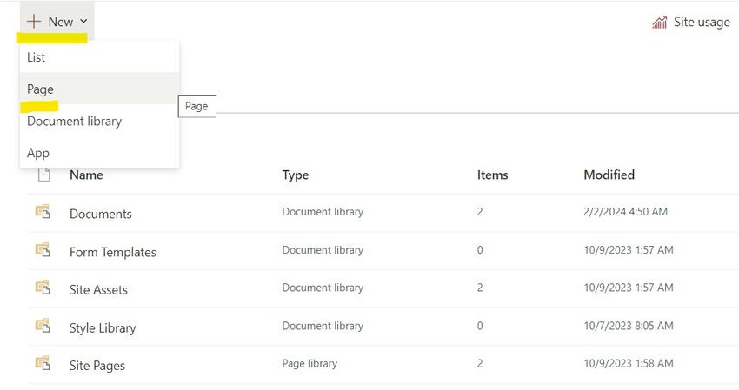Click the Site Assets library icon
The width and height of the screenshot is (739, 390).
pyautogui.click(x=42, y=288)
